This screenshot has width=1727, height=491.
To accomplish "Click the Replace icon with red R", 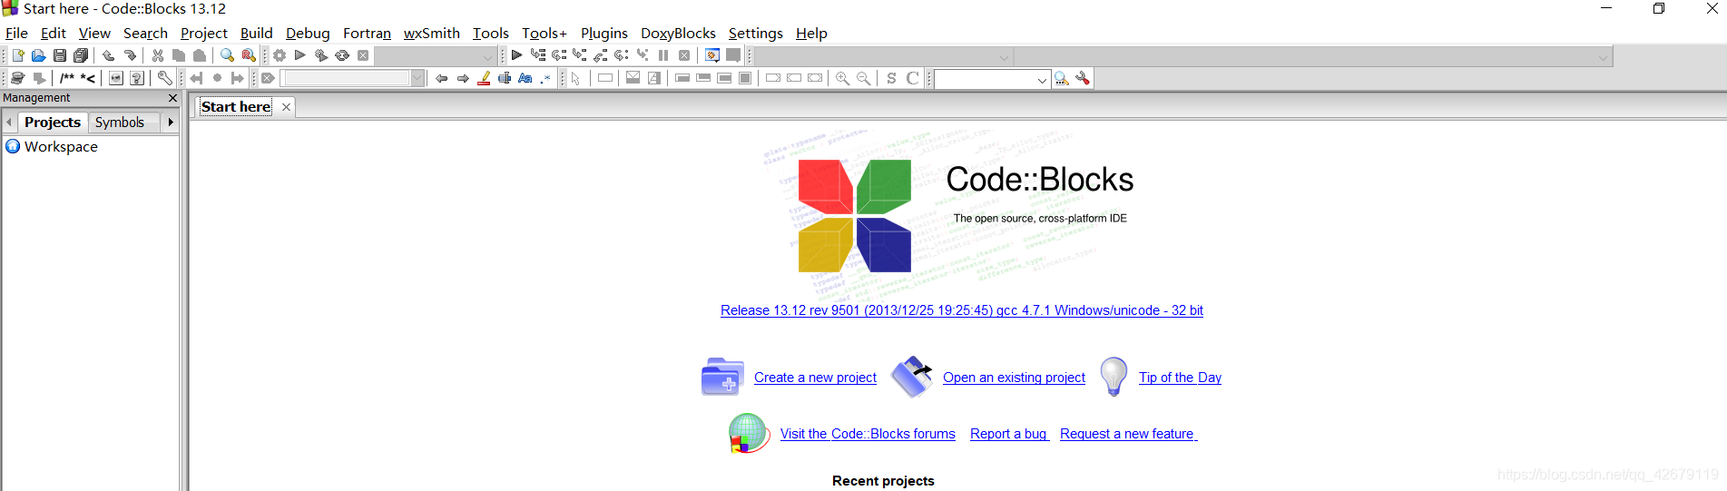I will click(x=249, y=55).
